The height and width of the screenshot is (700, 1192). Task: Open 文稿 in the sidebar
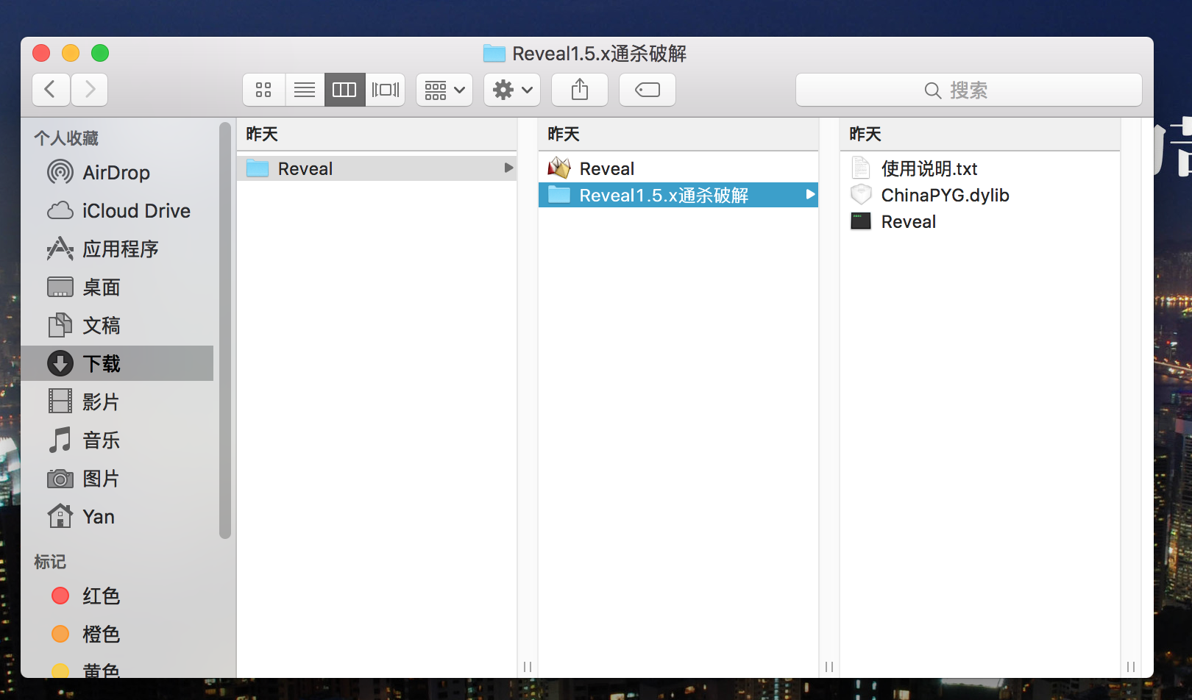click(x=118, y=326)
